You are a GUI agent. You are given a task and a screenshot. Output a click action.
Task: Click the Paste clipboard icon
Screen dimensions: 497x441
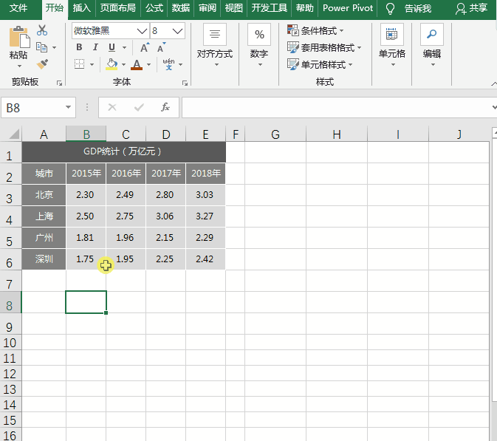[x=19, y=37]
